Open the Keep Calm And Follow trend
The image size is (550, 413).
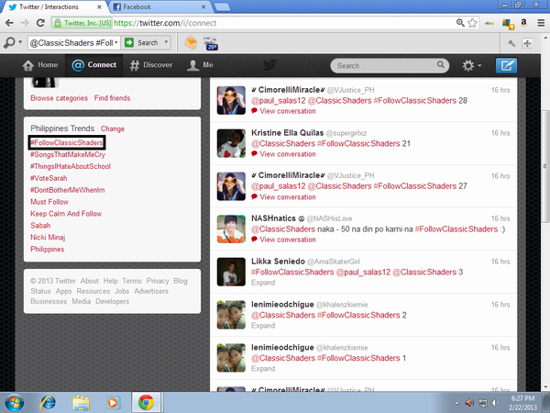pos(66,214)
